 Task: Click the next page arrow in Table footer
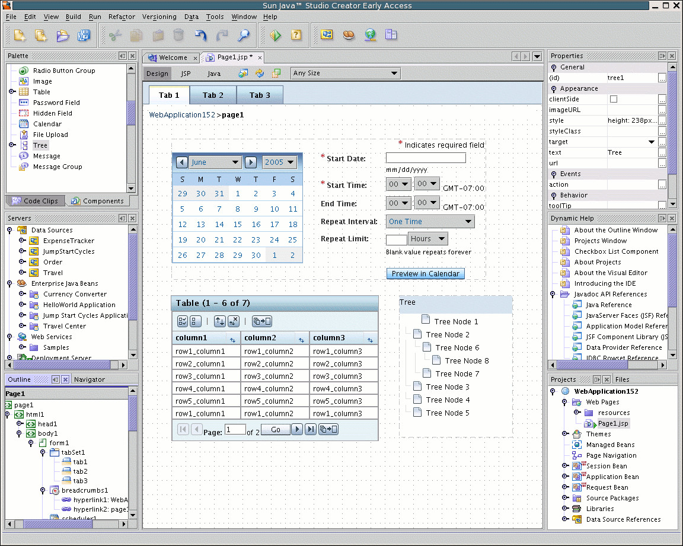(x=297, y=429)
